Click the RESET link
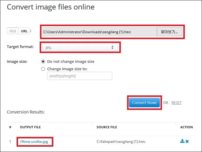 pyautogui.click(x=177, y=103)
